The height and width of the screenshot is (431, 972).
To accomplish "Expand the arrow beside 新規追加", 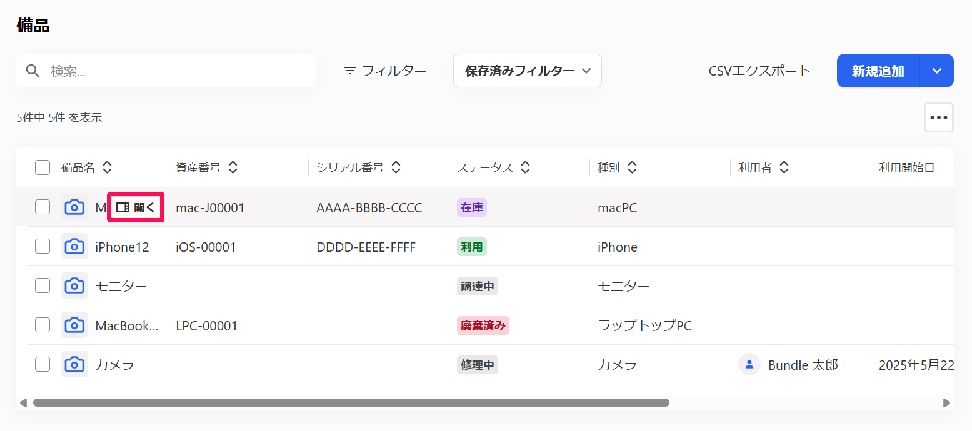I will (x=937, y=71).
